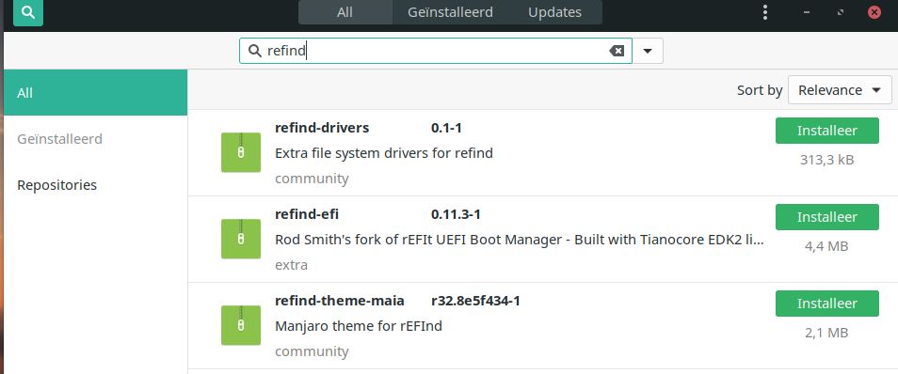Select All in the sidebar
The width and height of the screenshot is (898, 374).
(95, 93)
